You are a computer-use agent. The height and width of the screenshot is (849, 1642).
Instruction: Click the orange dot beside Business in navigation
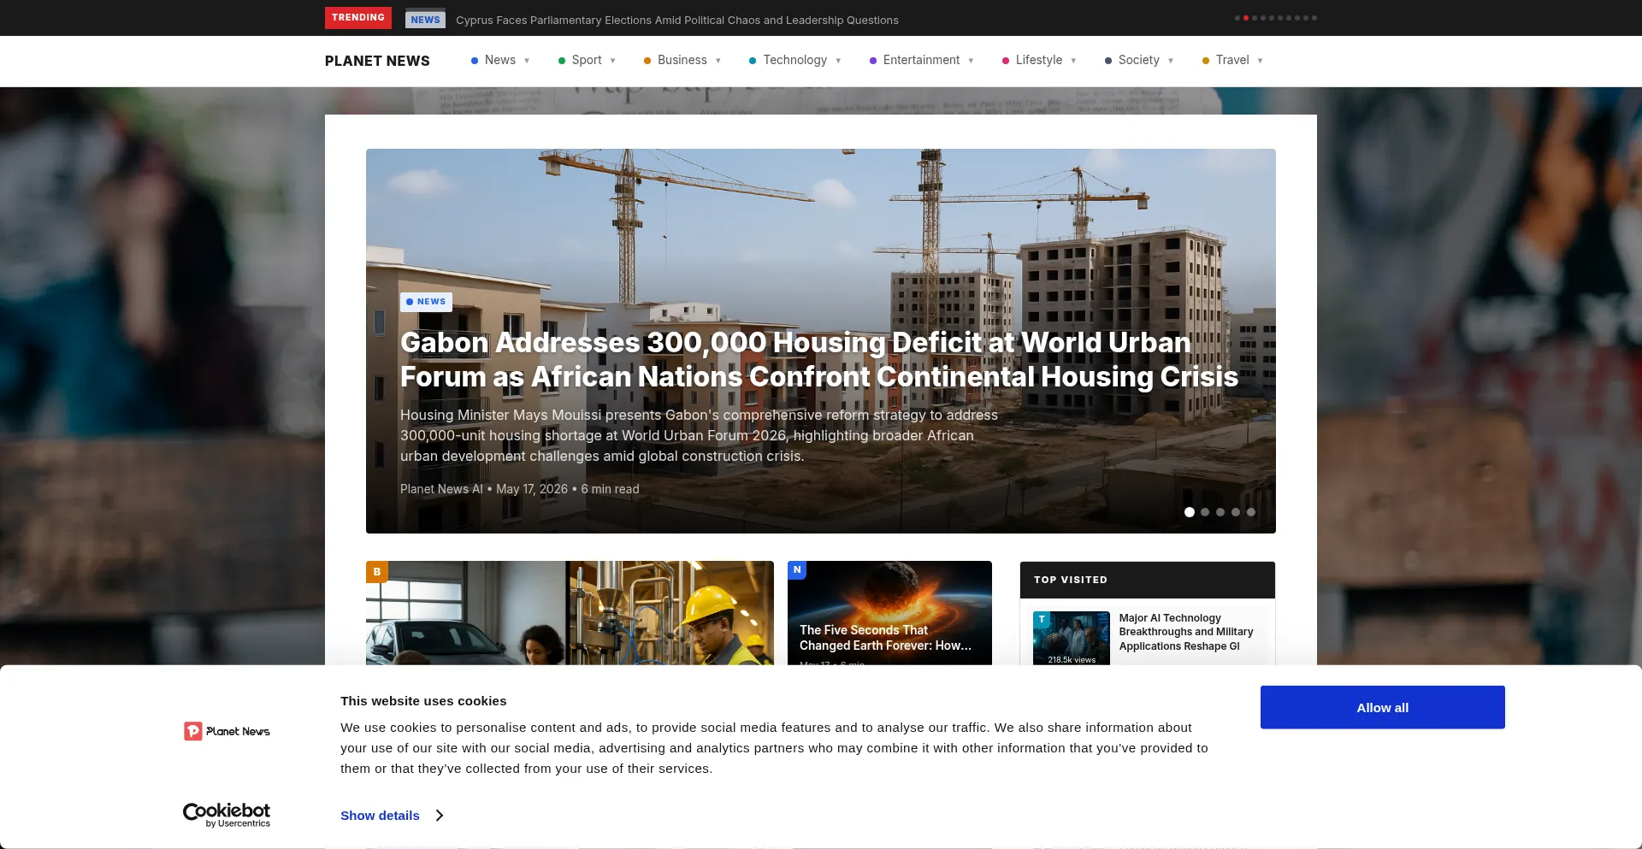pyautogui.click(x=647, y=61)
